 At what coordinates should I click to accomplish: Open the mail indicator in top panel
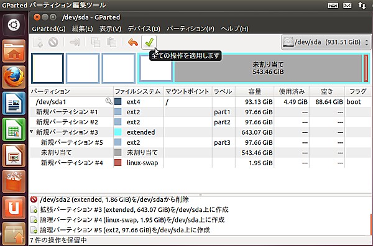click(347, 5)
